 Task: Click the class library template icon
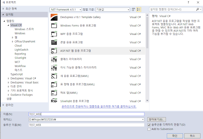coord(54,59)
